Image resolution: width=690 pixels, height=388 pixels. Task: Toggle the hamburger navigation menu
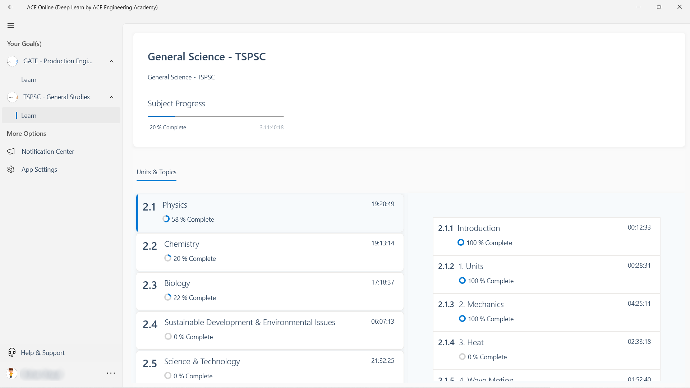click(x=11, y=26)
